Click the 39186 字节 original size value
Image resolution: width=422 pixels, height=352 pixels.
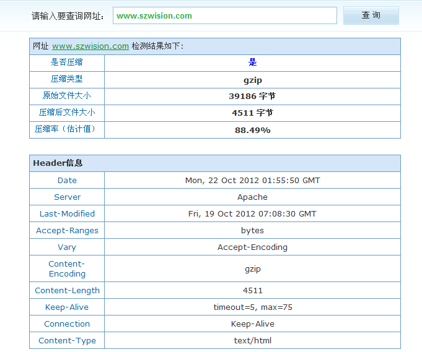pos(252,96)
